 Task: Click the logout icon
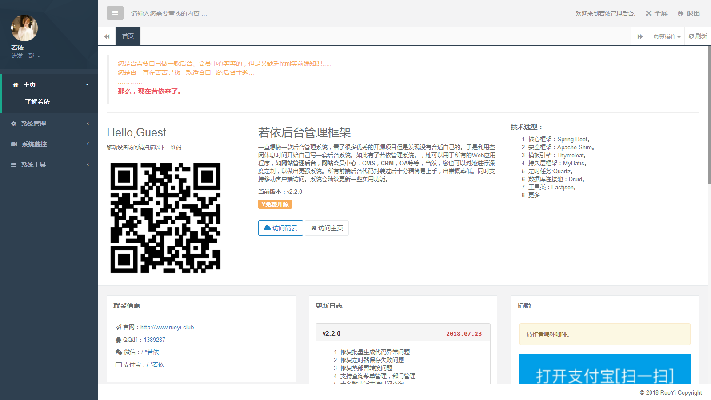tap(681, 13)
